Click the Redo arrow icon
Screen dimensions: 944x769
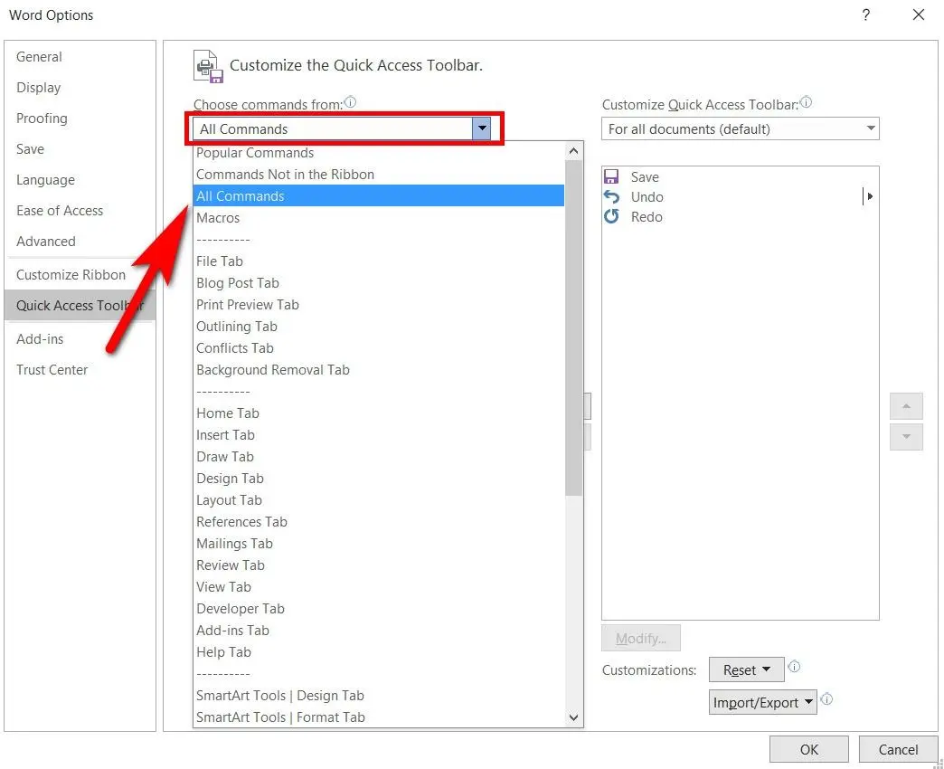pyautogui.click(x=611, y=216)
